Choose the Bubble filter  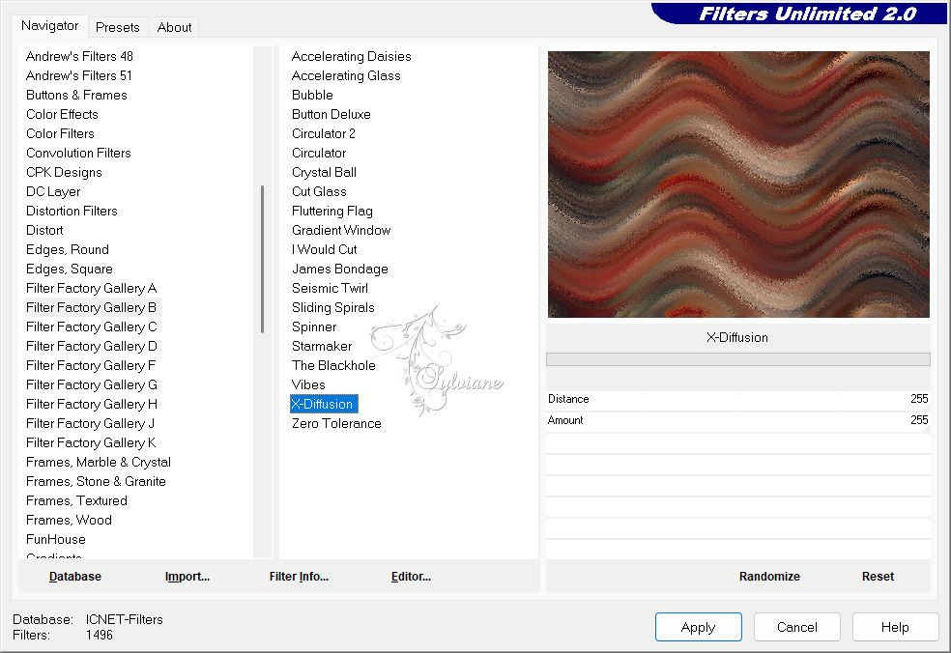[x=312, y=96]
